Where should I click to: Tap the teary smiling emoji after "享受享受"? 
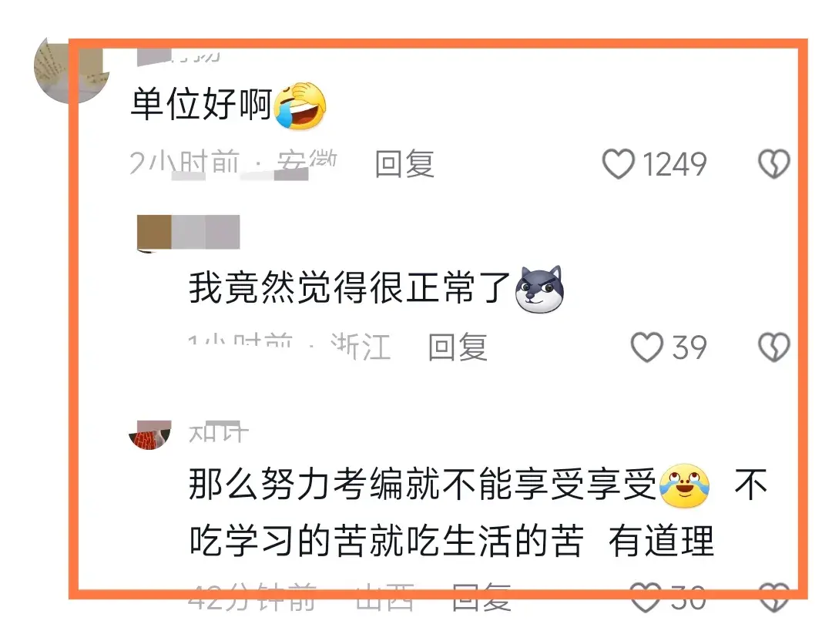pos(685,485)
